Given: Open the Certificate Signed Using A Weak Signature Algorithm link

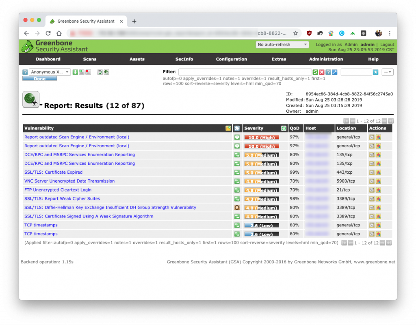Looking at the screenshot, I should click(x=89, y=216).
